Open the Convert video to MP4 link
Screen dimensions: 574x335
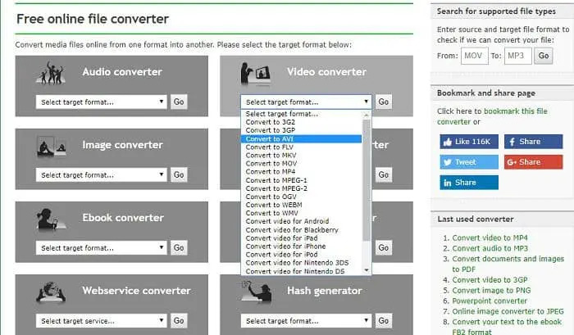(x=490, y=238)
